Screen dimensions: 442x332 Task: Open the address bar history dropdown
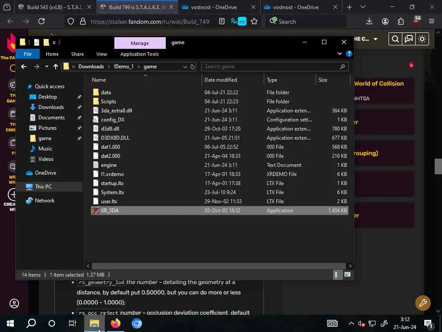[x=185, y=67]
